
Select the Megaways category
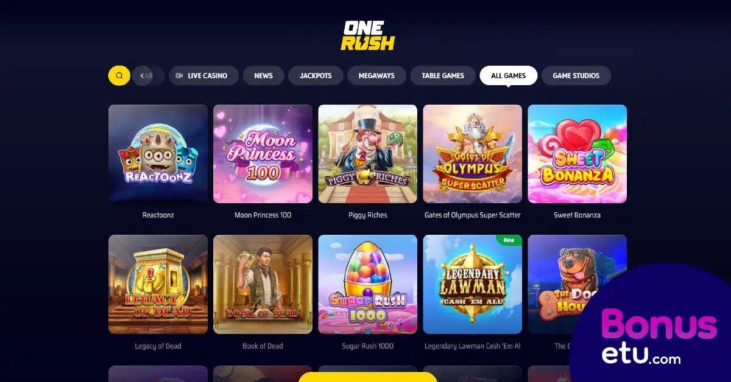376,75
